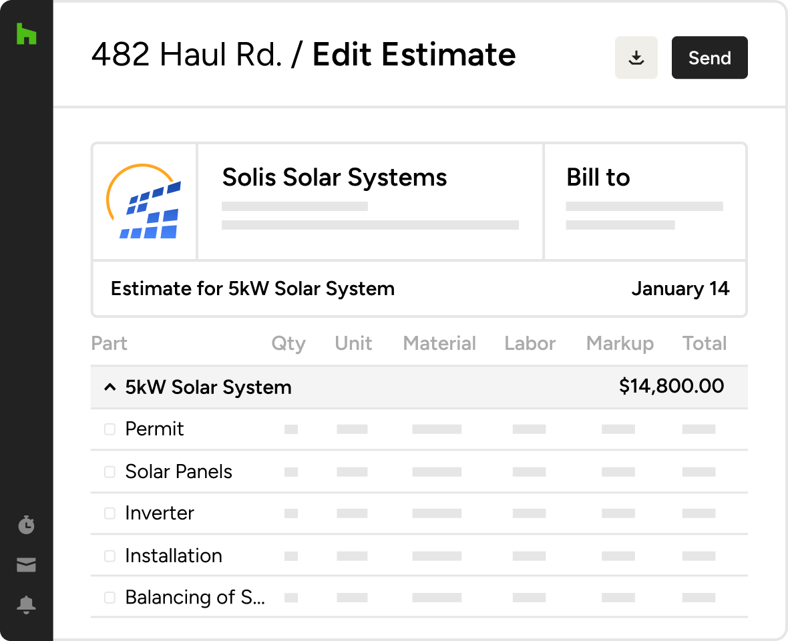This screenshot has height=641, width=788.
Task: Click the Houzz logo in sidebar
Action: (26, 34)
